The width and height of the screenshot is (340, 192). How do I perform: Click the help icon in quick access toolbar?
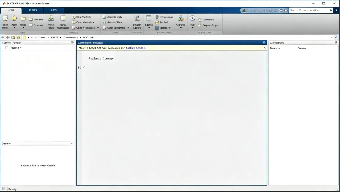tap(286, 10)
